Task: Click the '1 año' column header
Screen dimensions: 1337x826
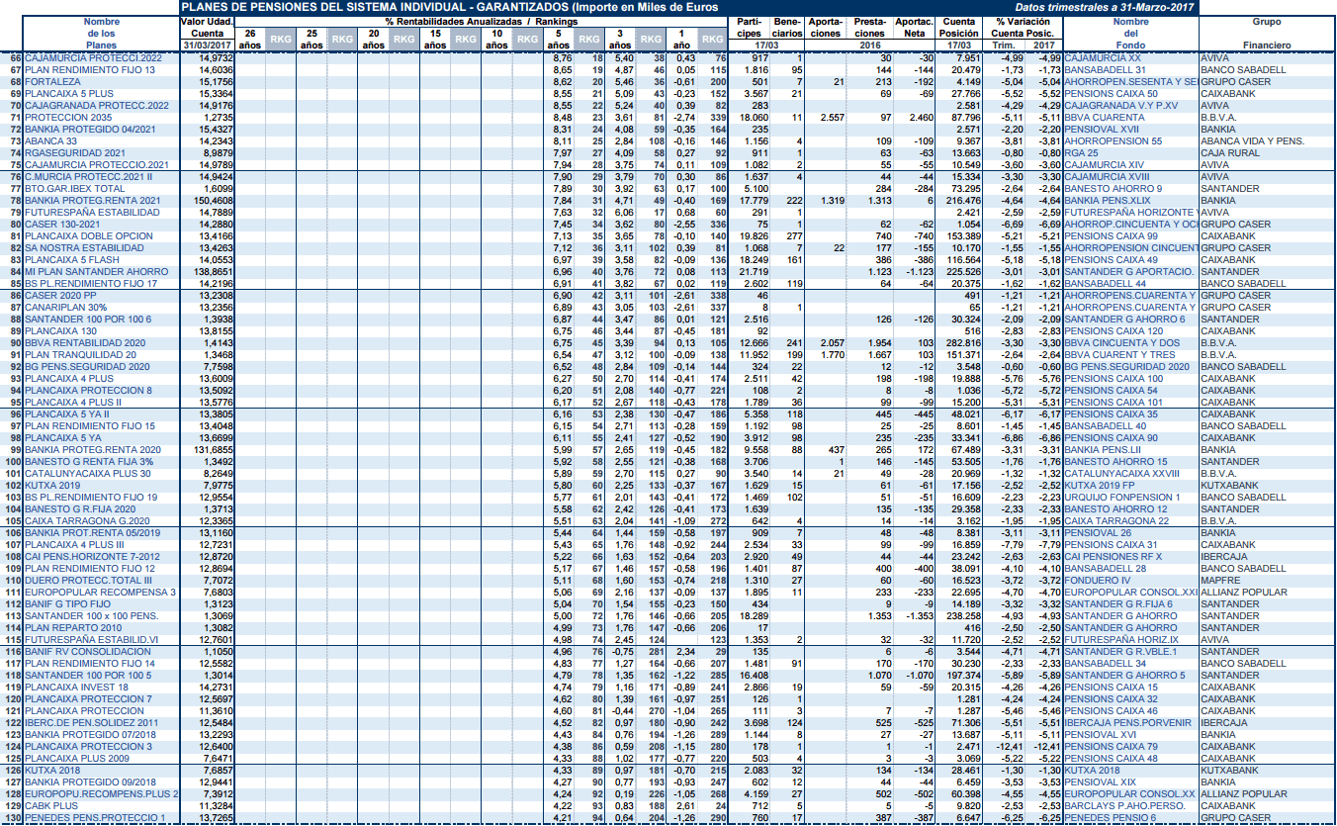Action: [681, 40]
